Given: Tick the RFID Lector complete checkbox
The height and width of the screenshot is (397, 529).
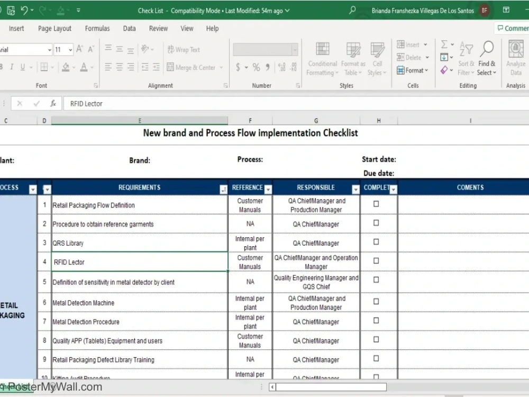Looking at the screenshot, I should click(376, 260).
